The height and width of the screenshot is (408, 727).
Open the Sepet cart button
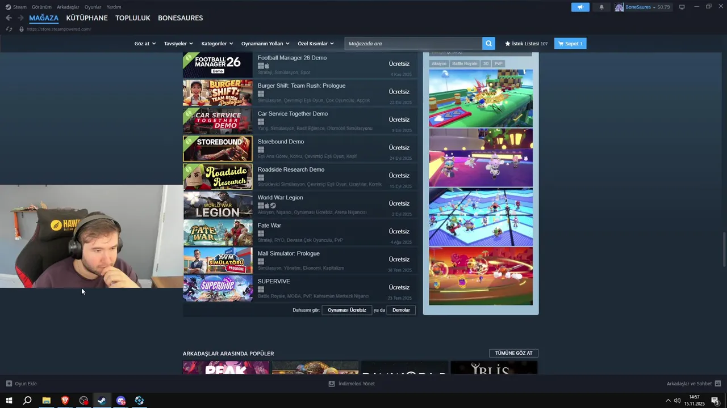click(x=570, y=44)
